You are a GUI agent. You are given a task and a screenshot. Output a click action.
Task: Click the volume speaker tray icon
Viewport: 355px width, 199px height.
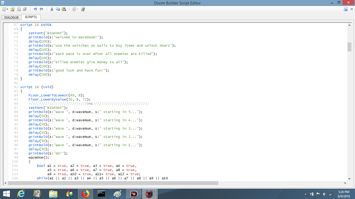click(x=324, y=194)
